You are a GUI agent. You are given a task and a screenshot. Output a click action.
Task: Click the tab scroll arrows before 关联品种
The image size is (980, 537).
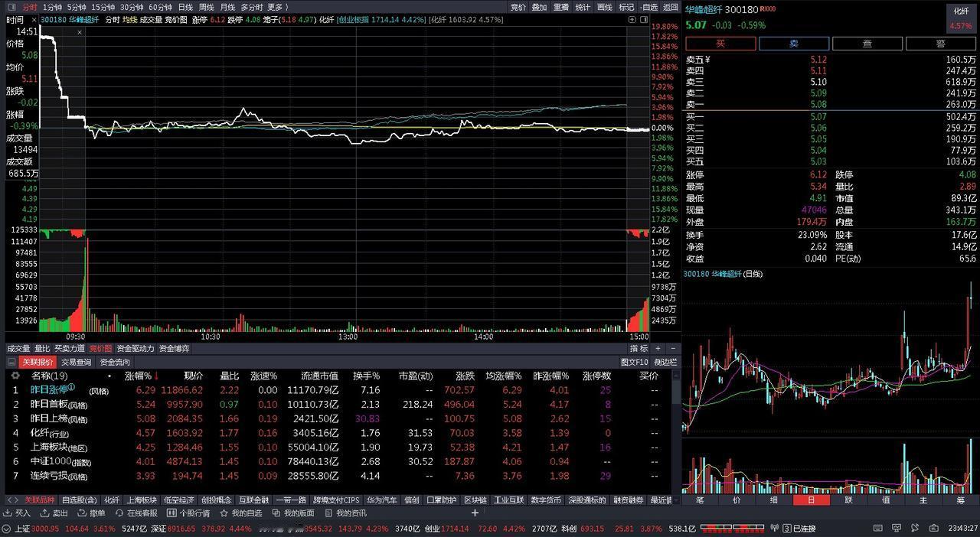point(13,500)
